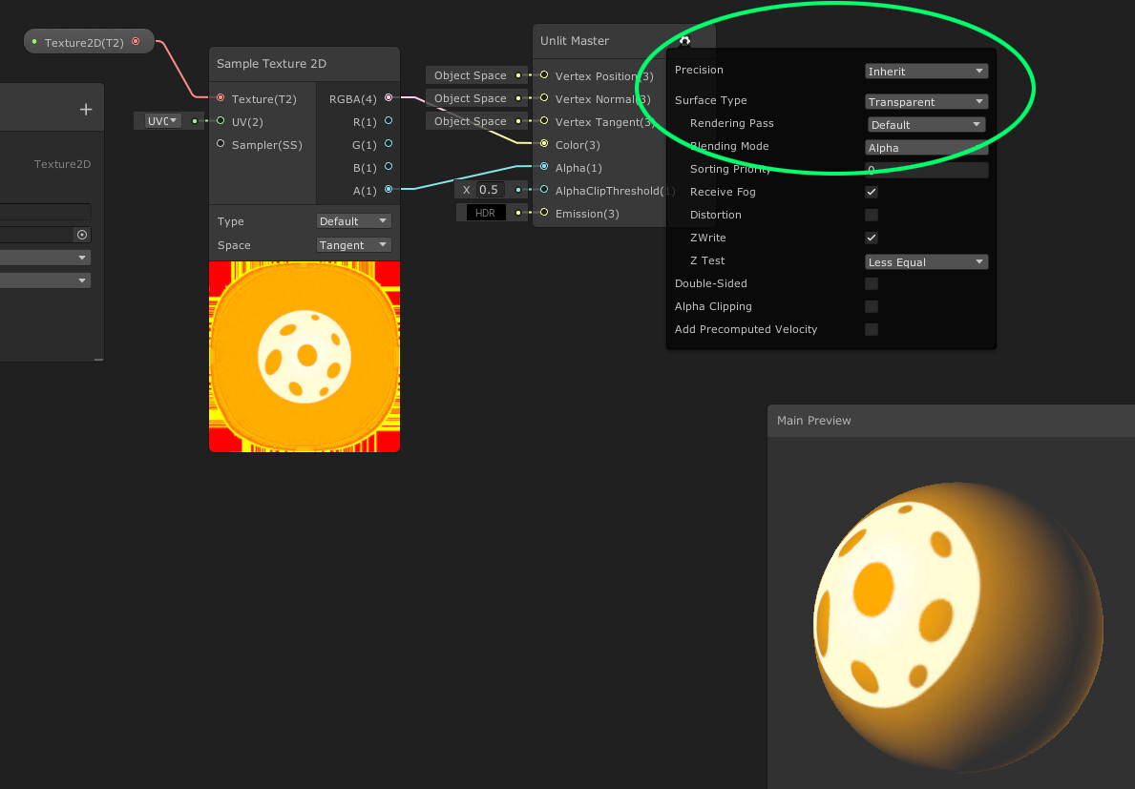Screen dimensions: 1135x789
Task: Click the Main Preview sphere
Action: [958, 626]
